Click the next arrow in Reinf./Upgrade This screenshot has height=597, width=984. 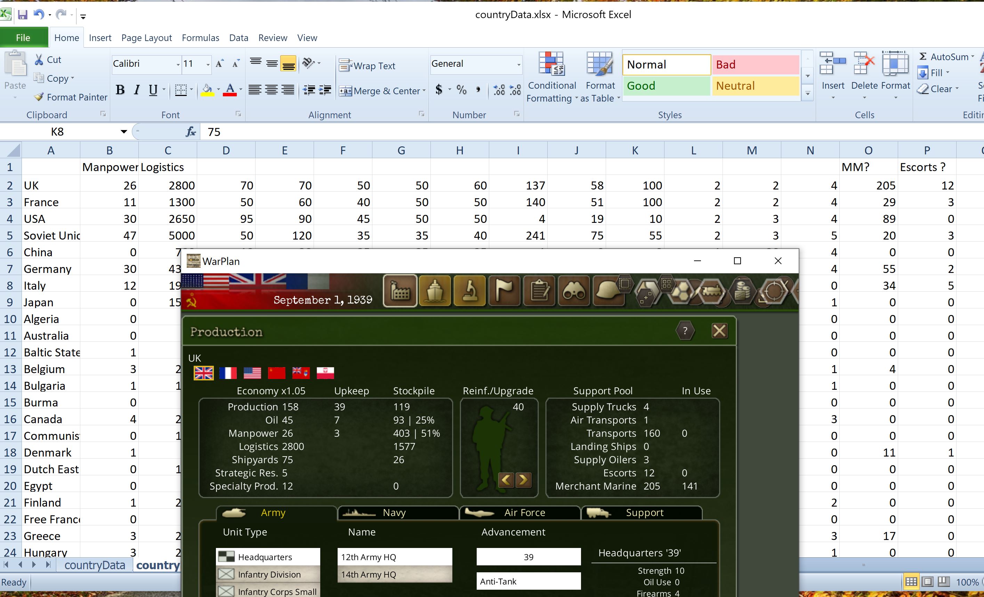523,479
